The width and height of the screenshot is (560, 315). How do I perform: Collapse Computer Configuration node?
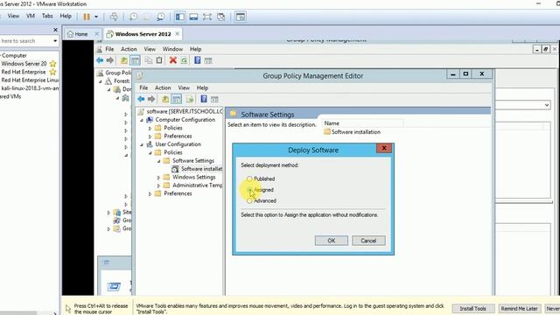142,120
